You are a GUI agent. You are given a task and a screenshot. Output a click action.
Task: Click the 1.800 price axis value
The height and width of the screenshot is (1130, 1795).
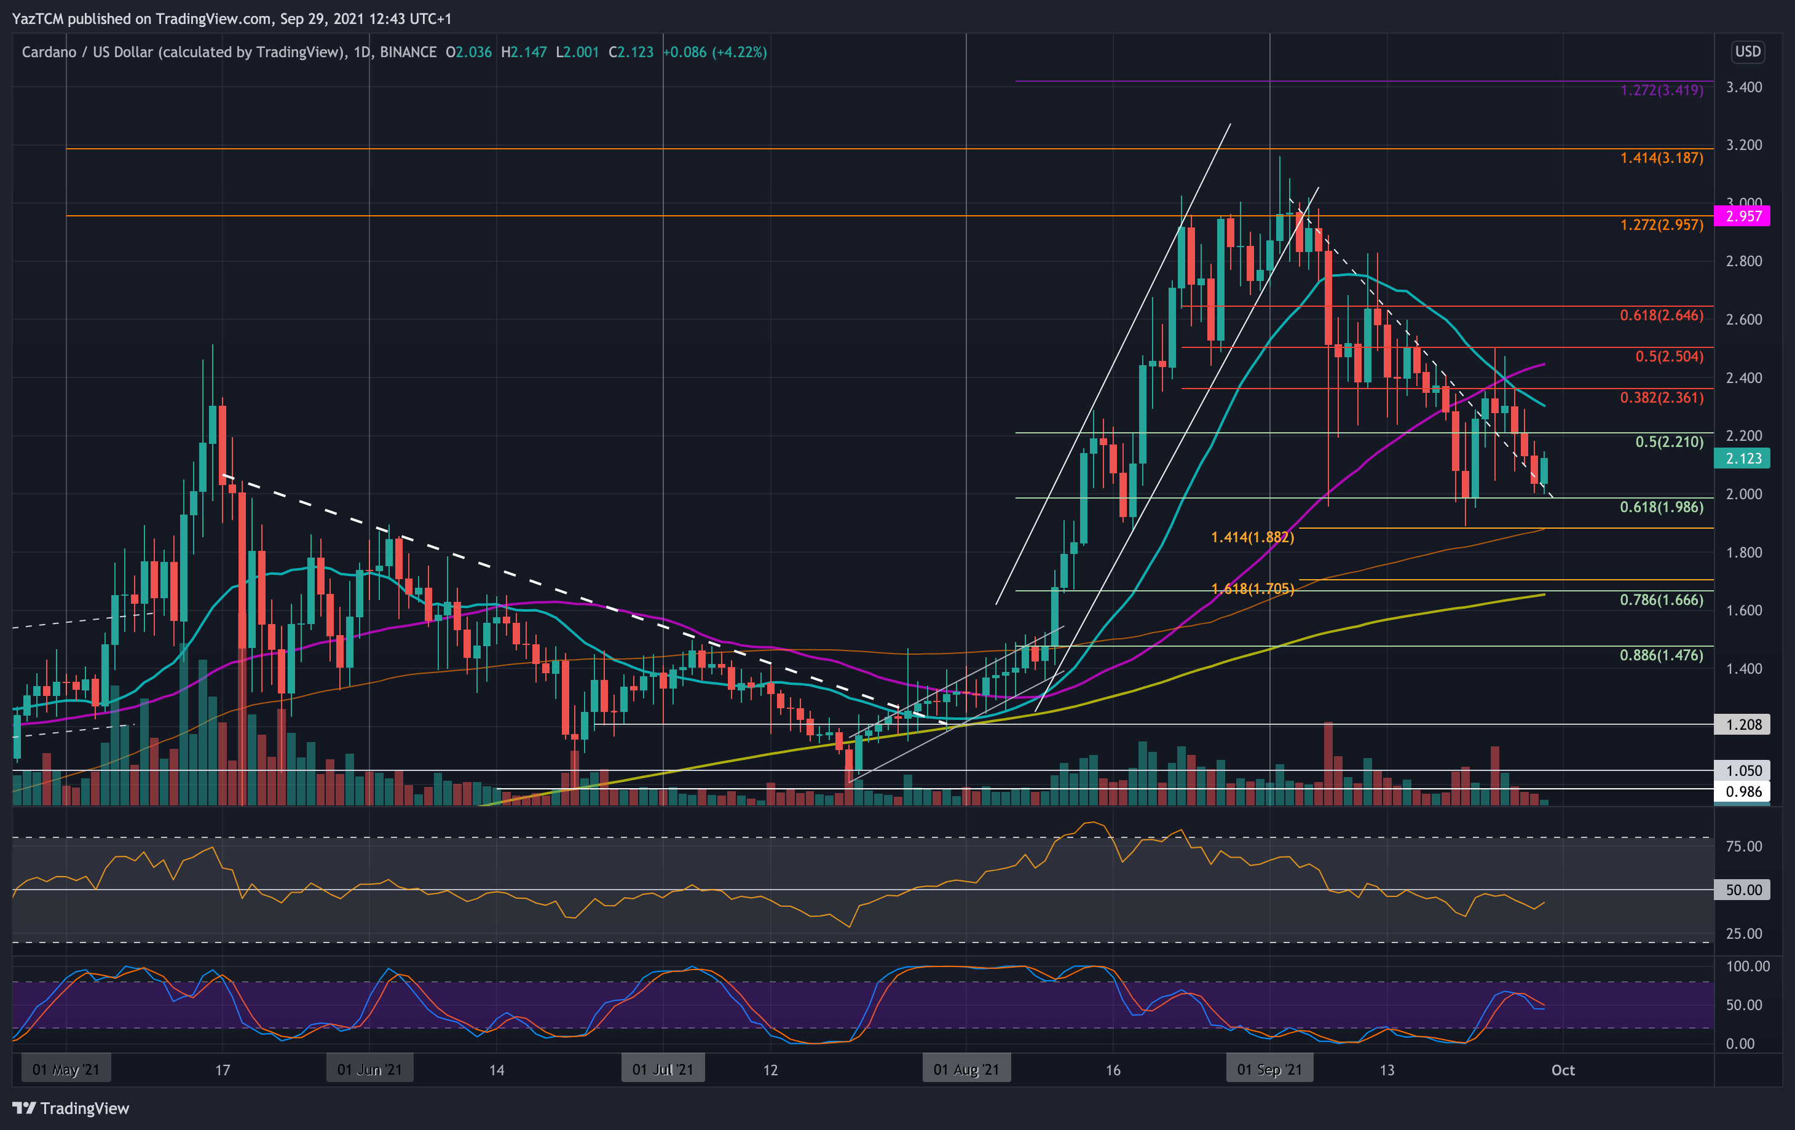[x=1743, y=552]
